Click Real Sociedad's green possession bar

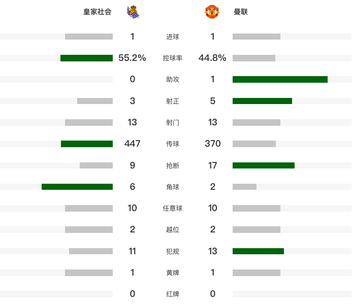click(86, 58)
